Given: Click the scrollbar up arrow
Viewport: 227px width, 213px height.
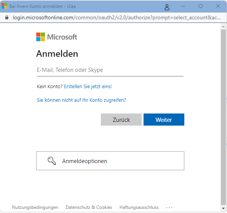Looking at the screenshot, I should click(223, 26).
